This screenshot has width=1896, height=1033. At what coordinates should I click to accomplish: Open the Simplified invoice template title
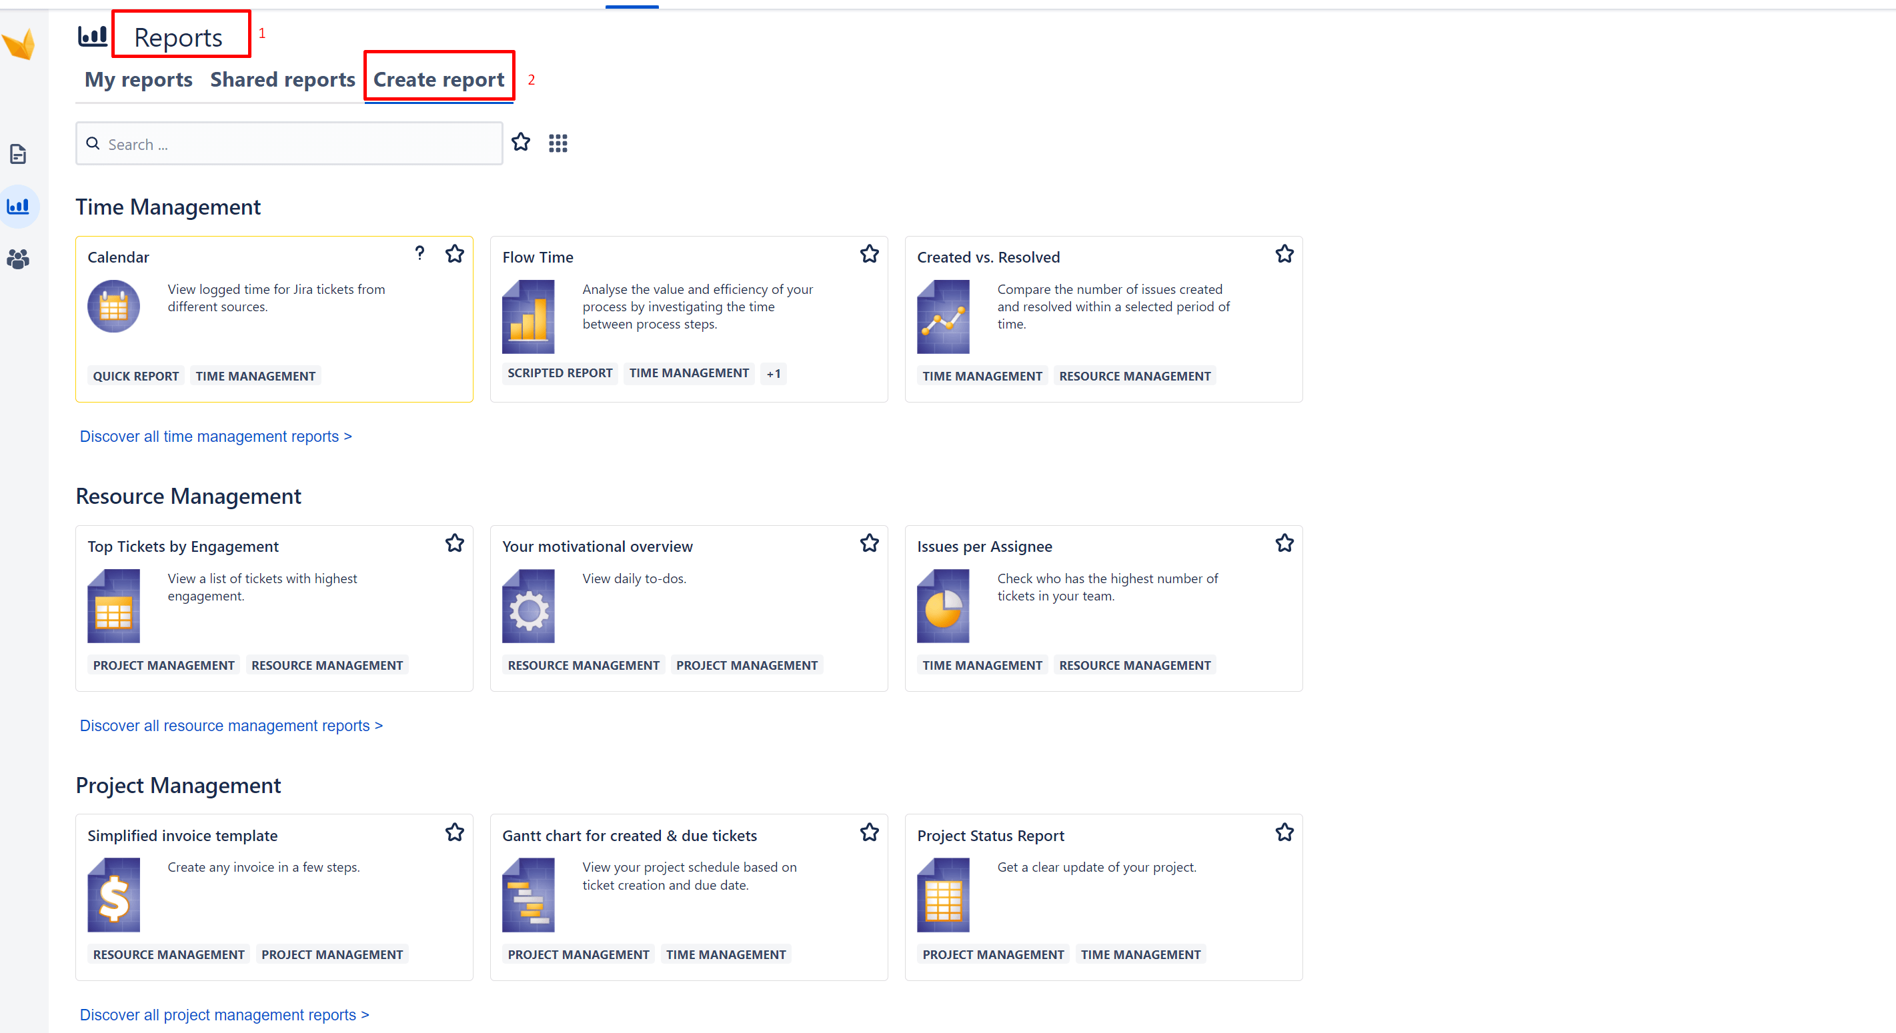183,835
